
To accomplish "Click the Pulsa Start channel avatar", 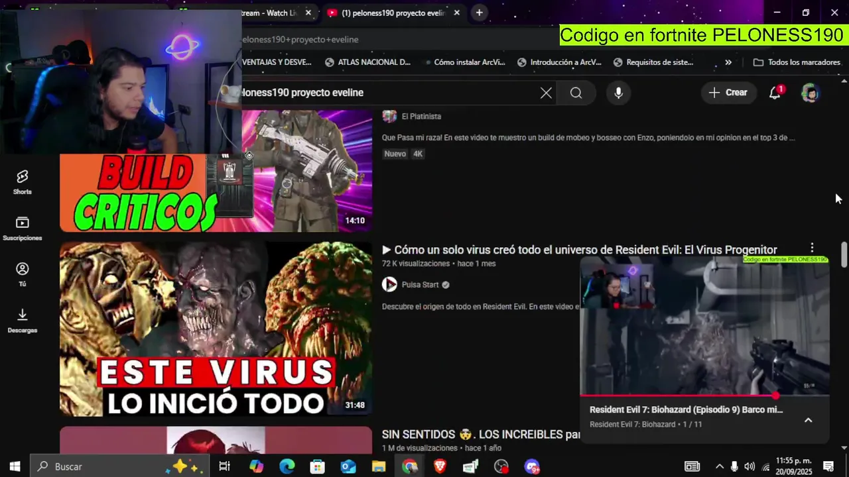I will tap(389, 285).
